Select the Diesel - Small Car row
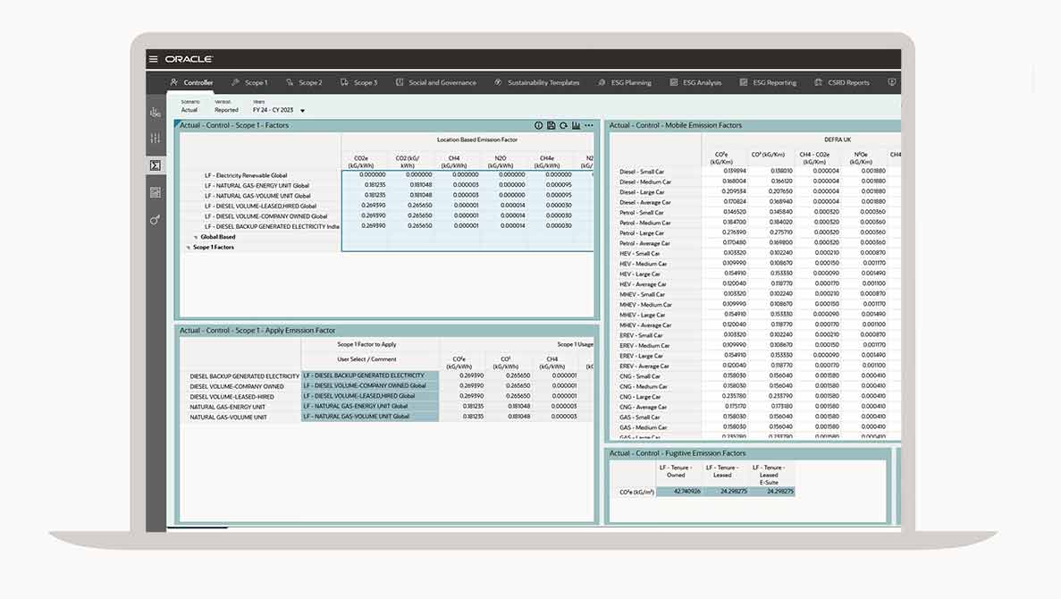This screenshot has width=1061, height=599. click(x=642, y=172)
